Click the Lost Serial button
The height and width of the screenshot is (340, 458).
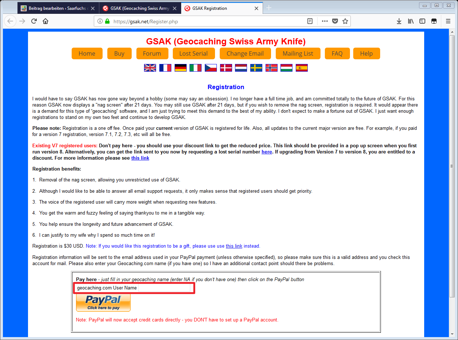tap(194, 53)
